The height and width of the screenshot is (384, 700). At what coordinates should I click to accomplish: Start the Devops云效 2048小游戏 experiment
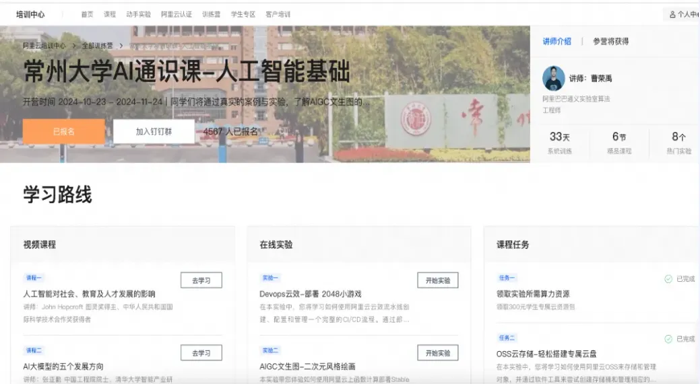(x=438, y=280)
